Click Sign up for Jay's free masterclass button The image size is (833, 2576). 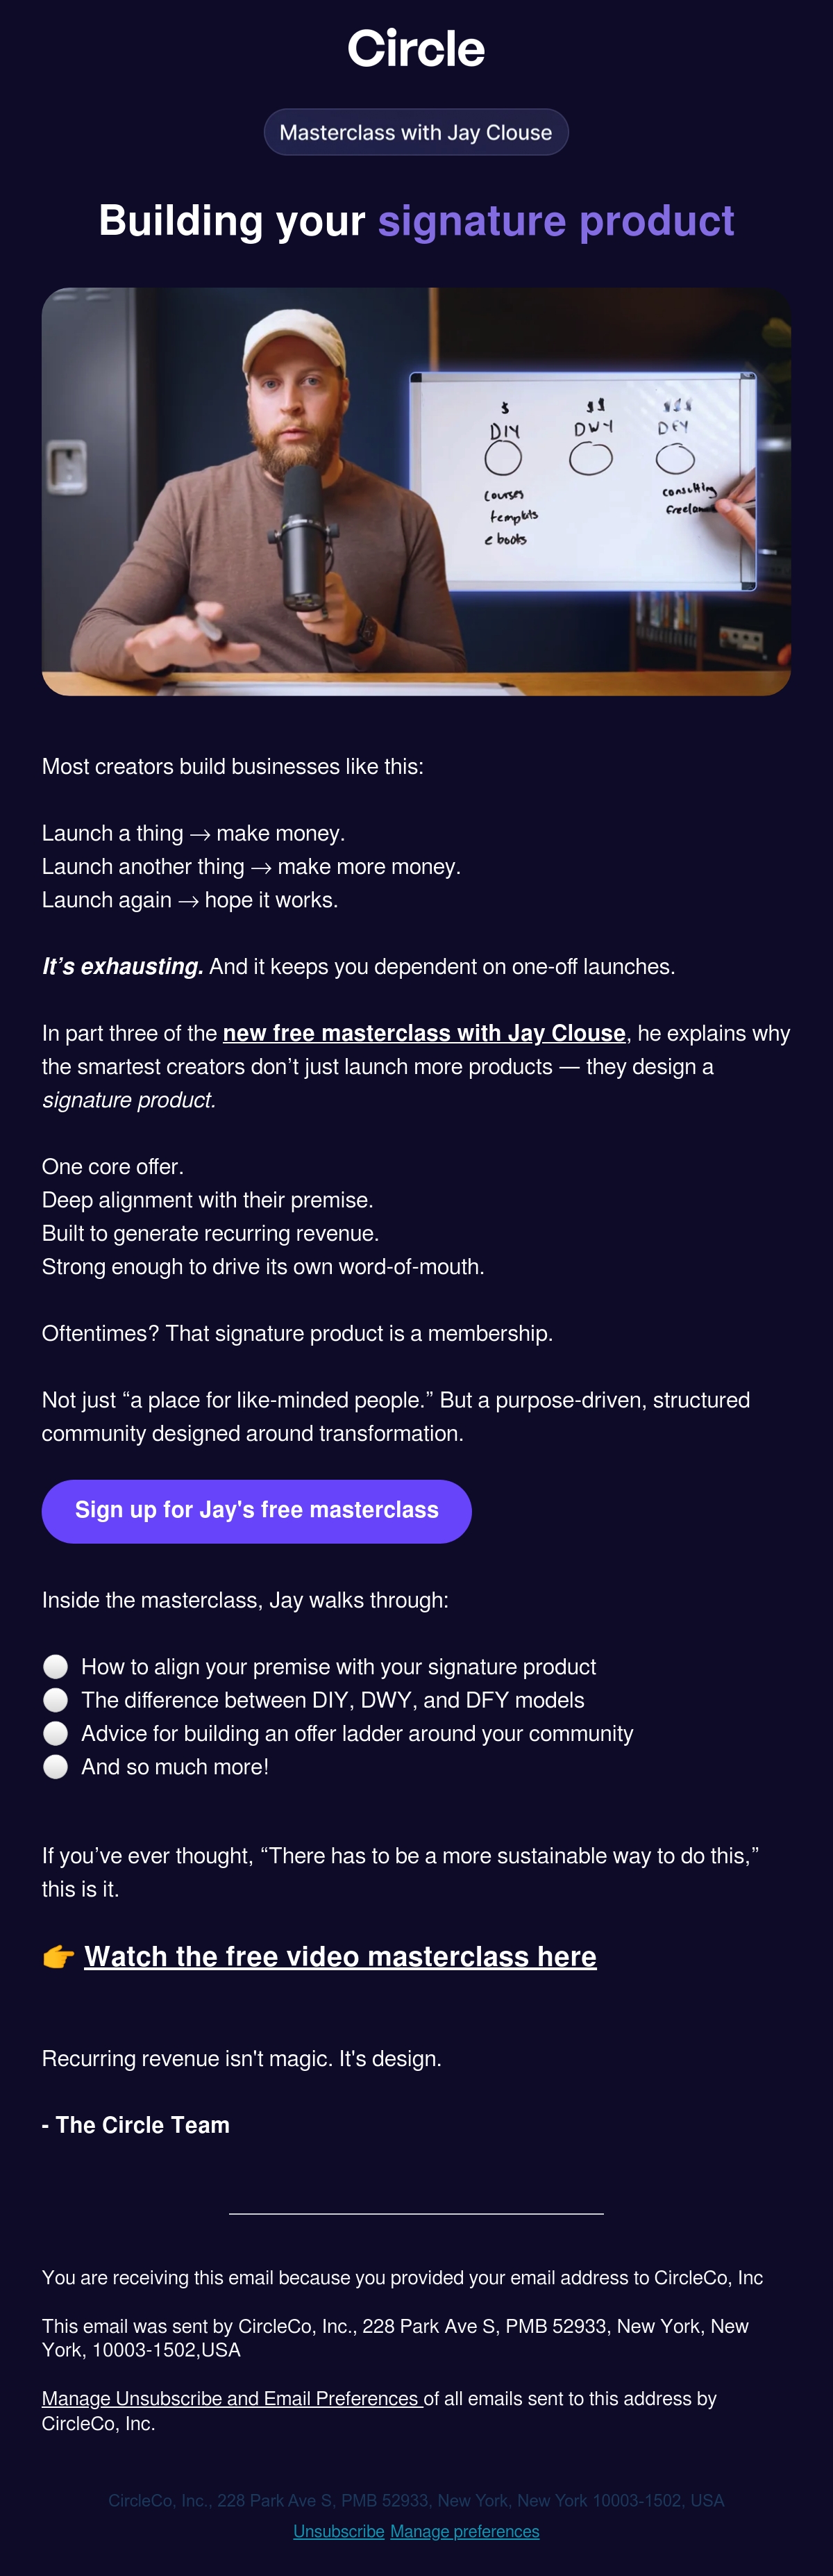pos(257,1510)
